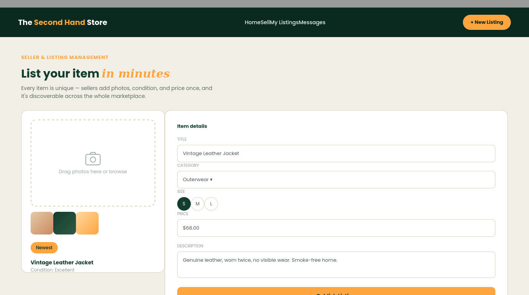Select the tan photo thumbnail
529x295 pixels.
point(42,223)
